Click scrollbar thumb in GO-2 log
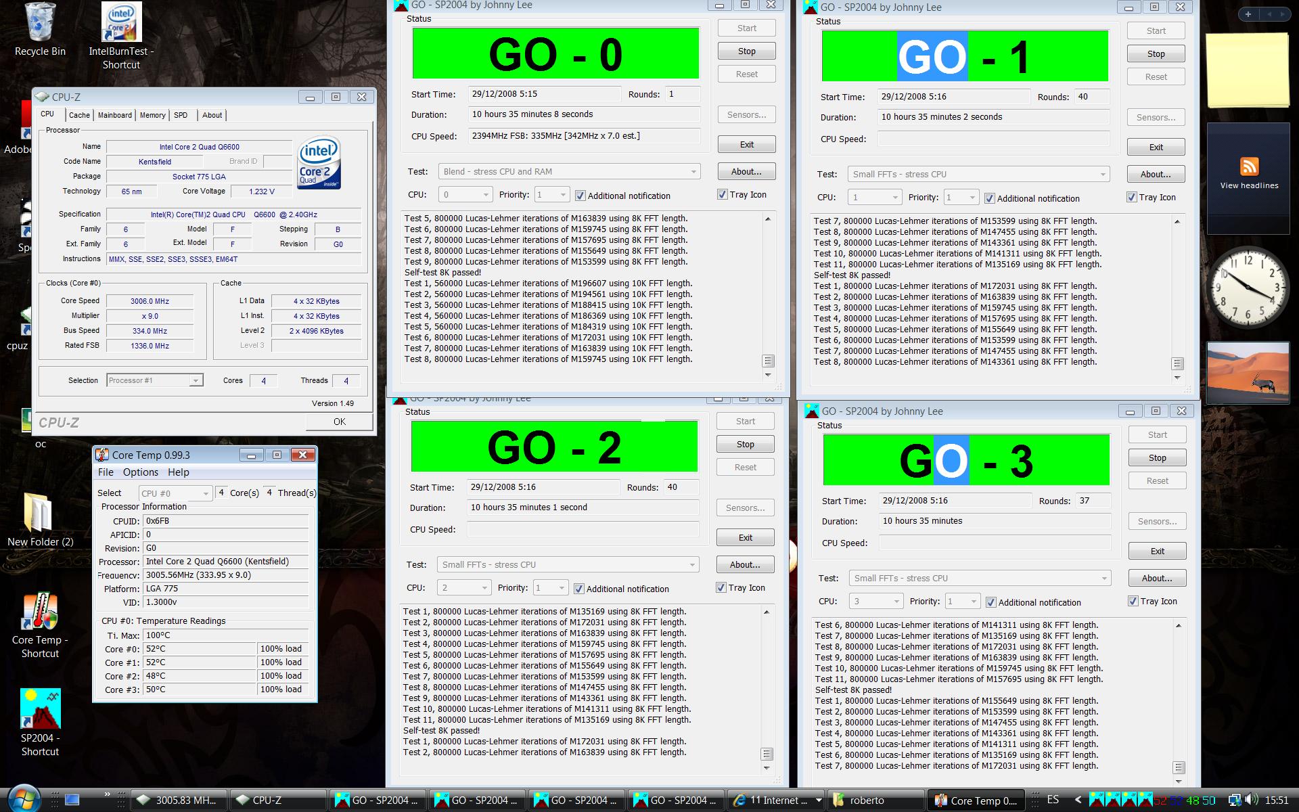Screen dimensions: 1299x812 767,754
